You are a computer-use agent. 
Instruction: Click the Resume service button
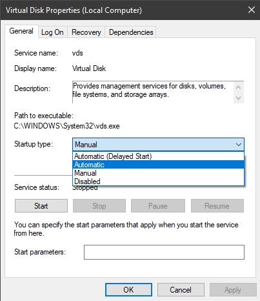coord(217,206)
